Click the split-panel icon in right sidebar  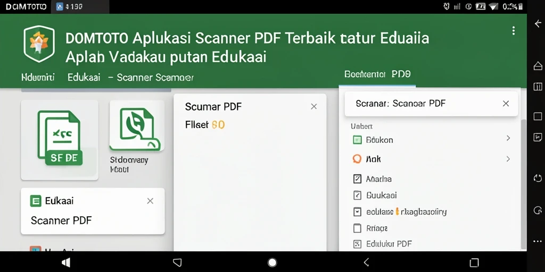(x=538, y=87)
